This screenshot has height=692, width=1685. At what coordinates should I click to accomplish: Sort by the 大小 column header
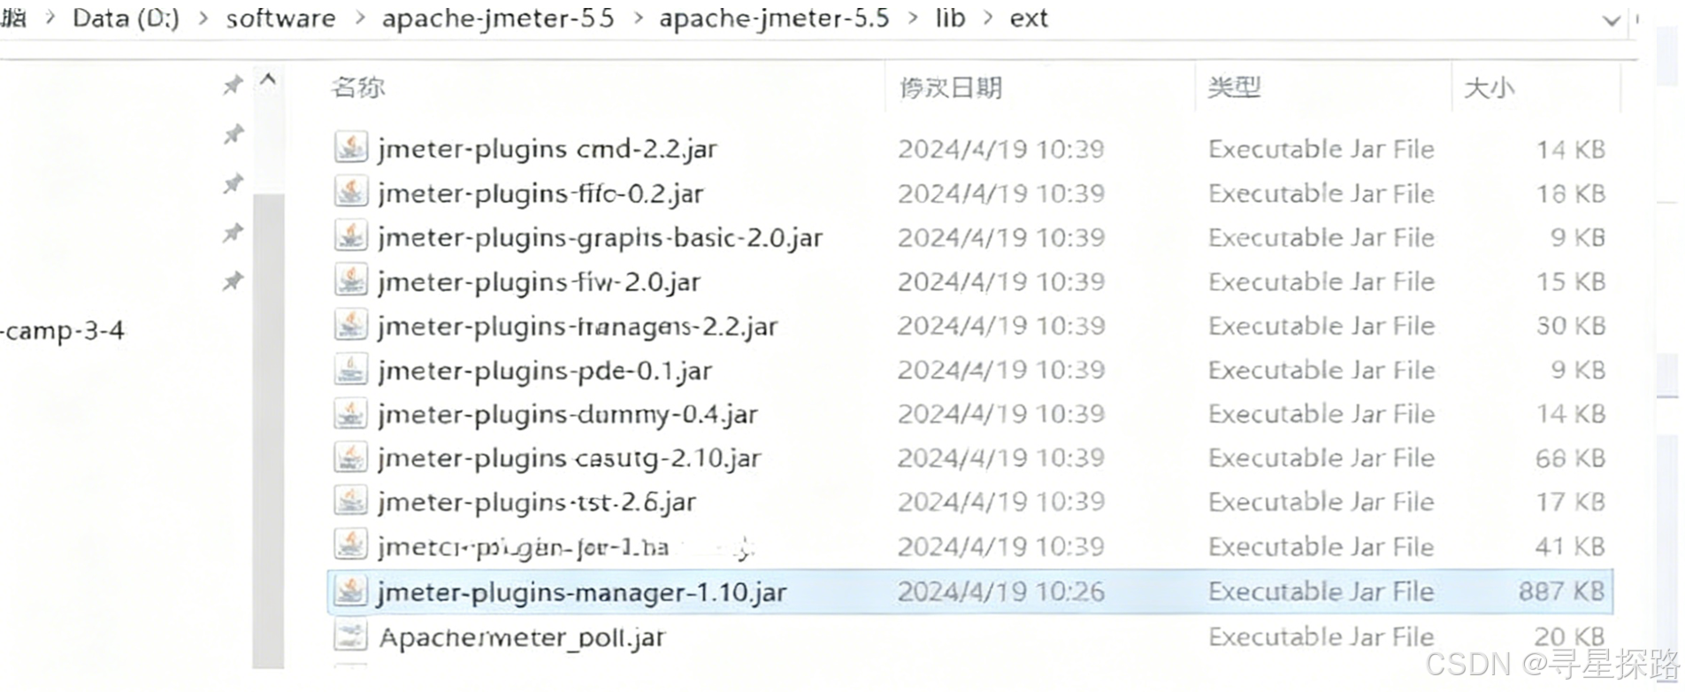tap(1490, 88)
